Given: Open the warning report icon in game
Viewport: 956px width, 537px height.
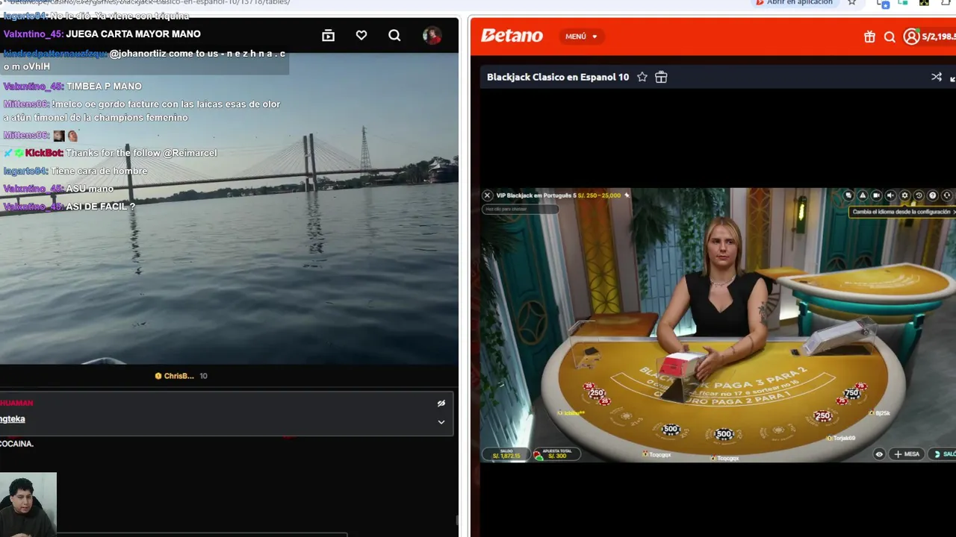Looking at the screenshot, I should (863, 195).
